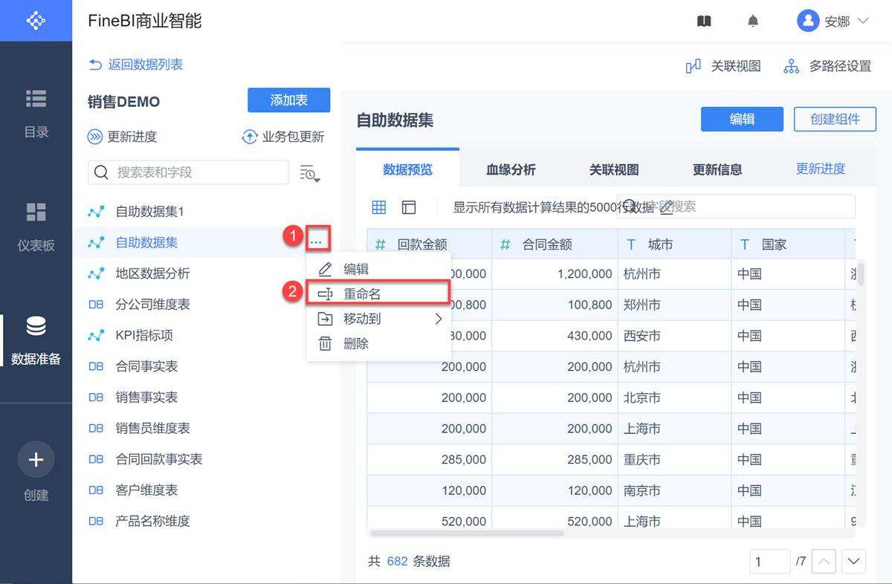Click the 添加表 button
The image size is (892, 584).
(289, 100)
